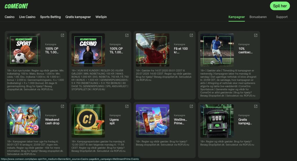Select the cheering football fan thumbnail
This screenshot has width=297, height=161.
(153, 50)
